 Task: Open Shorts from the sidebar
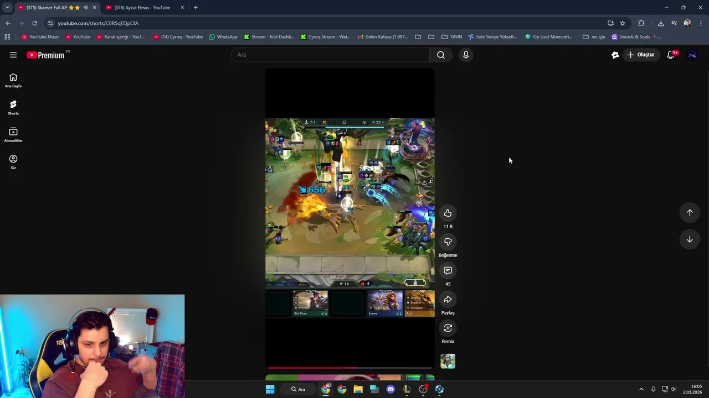[13, 108]
